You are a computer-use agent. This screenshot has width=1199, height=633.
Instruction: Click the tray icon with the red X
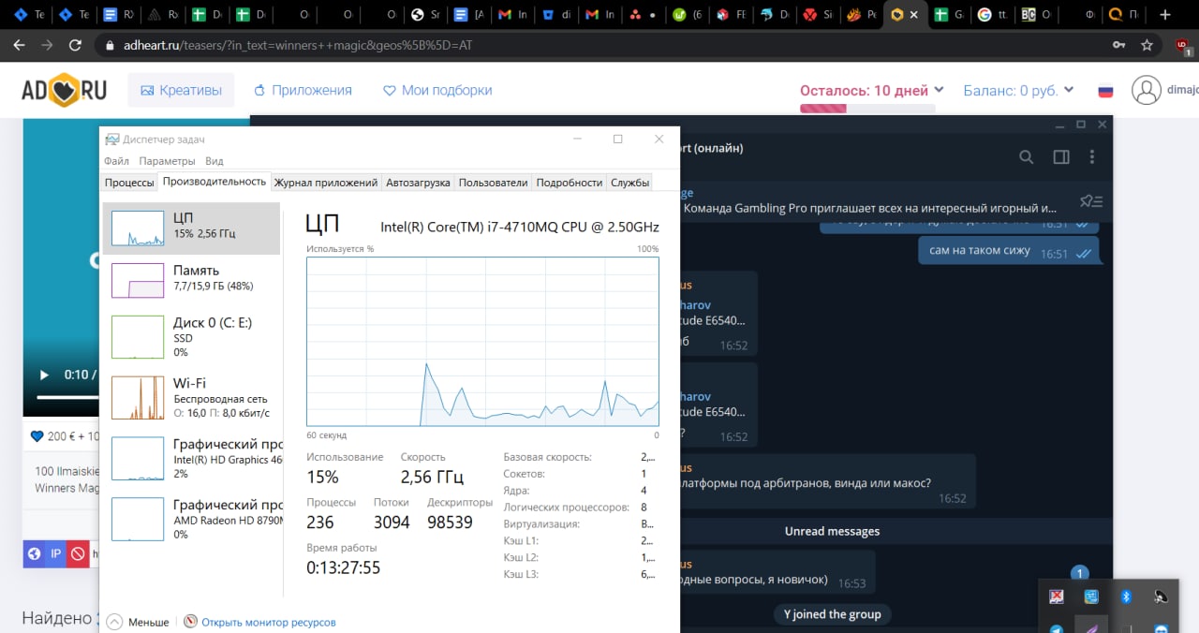pos(1057,596)
